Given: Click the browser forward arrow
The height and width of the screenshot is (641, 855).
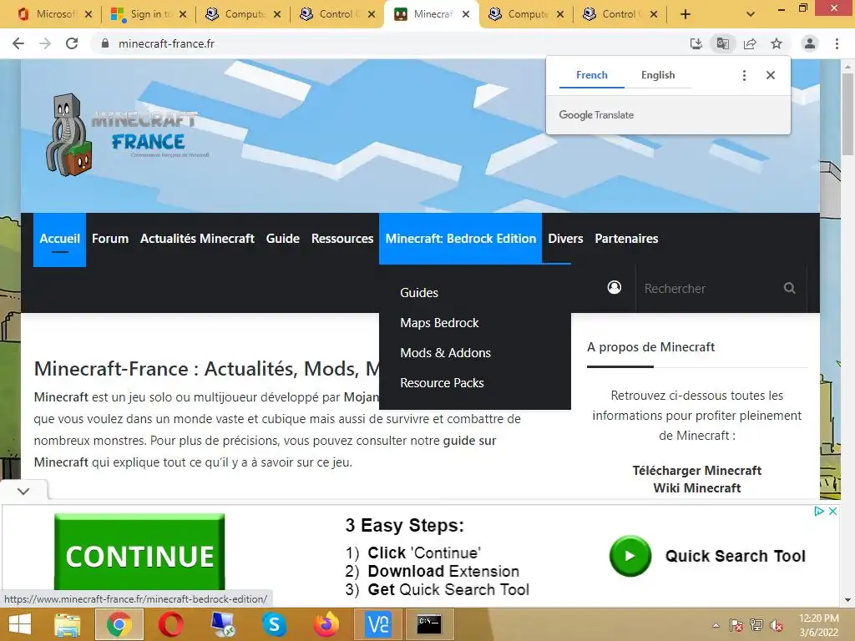Looking at the screenshot, I should tap(45, 43).
